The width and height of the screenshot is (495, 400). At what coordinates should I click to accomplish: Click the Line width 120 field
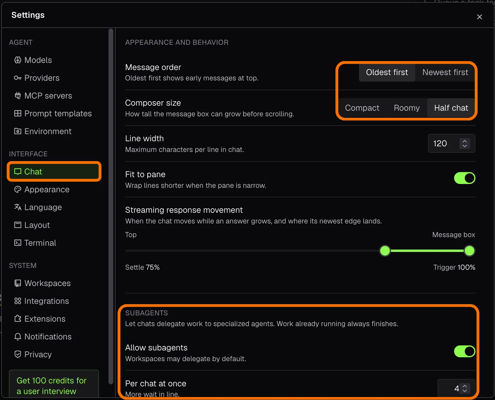[x=451, y=144]
